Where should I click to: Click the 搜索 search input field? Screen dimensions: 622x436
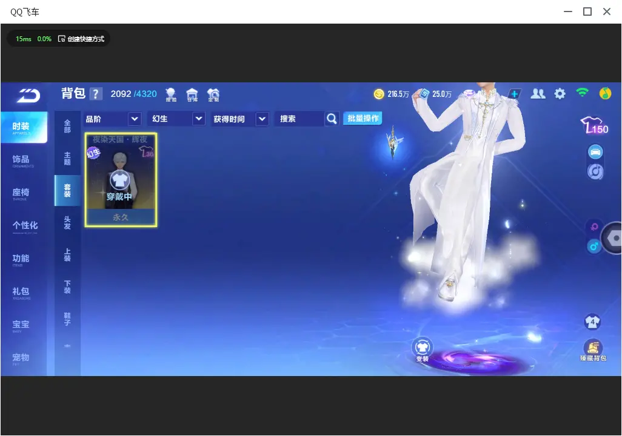click(300, 119)
